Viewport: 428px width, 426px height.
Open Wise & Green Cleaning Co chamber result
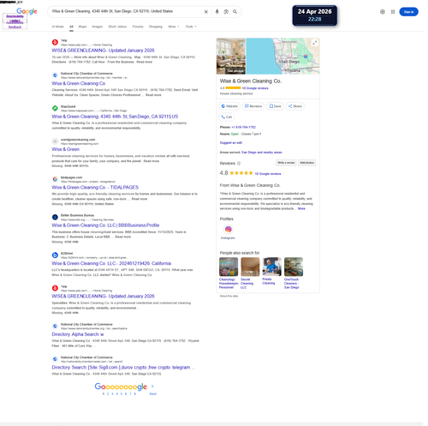click(79, 83)
